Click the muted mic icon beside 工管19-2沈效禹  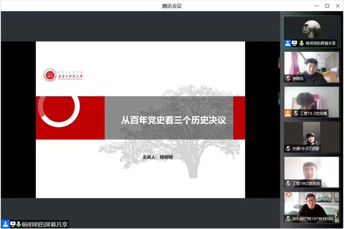coord(296,113)
